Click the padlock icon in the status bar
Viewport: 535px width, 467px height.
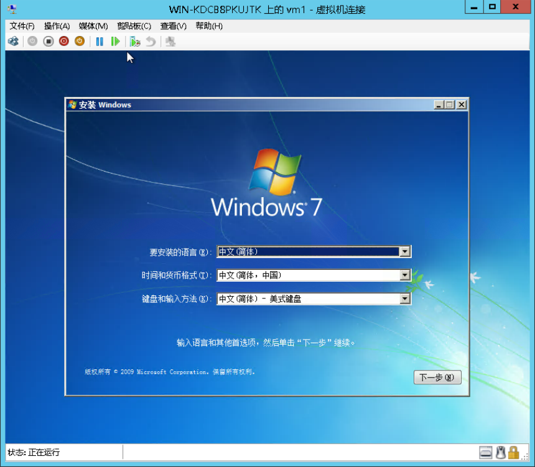click(x=513, y=452)
